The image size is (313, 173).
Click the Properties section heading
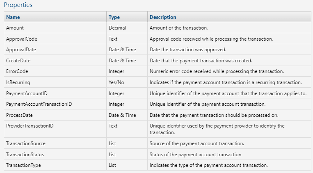click(18, 5)
